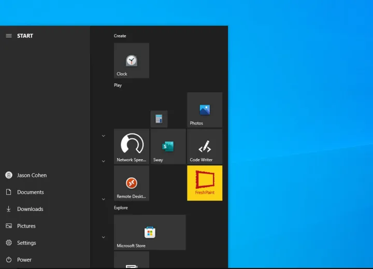Viewport: 373px width, 269px height.
Task: Select the Explore group header
Action: click(x=121, y=208)
